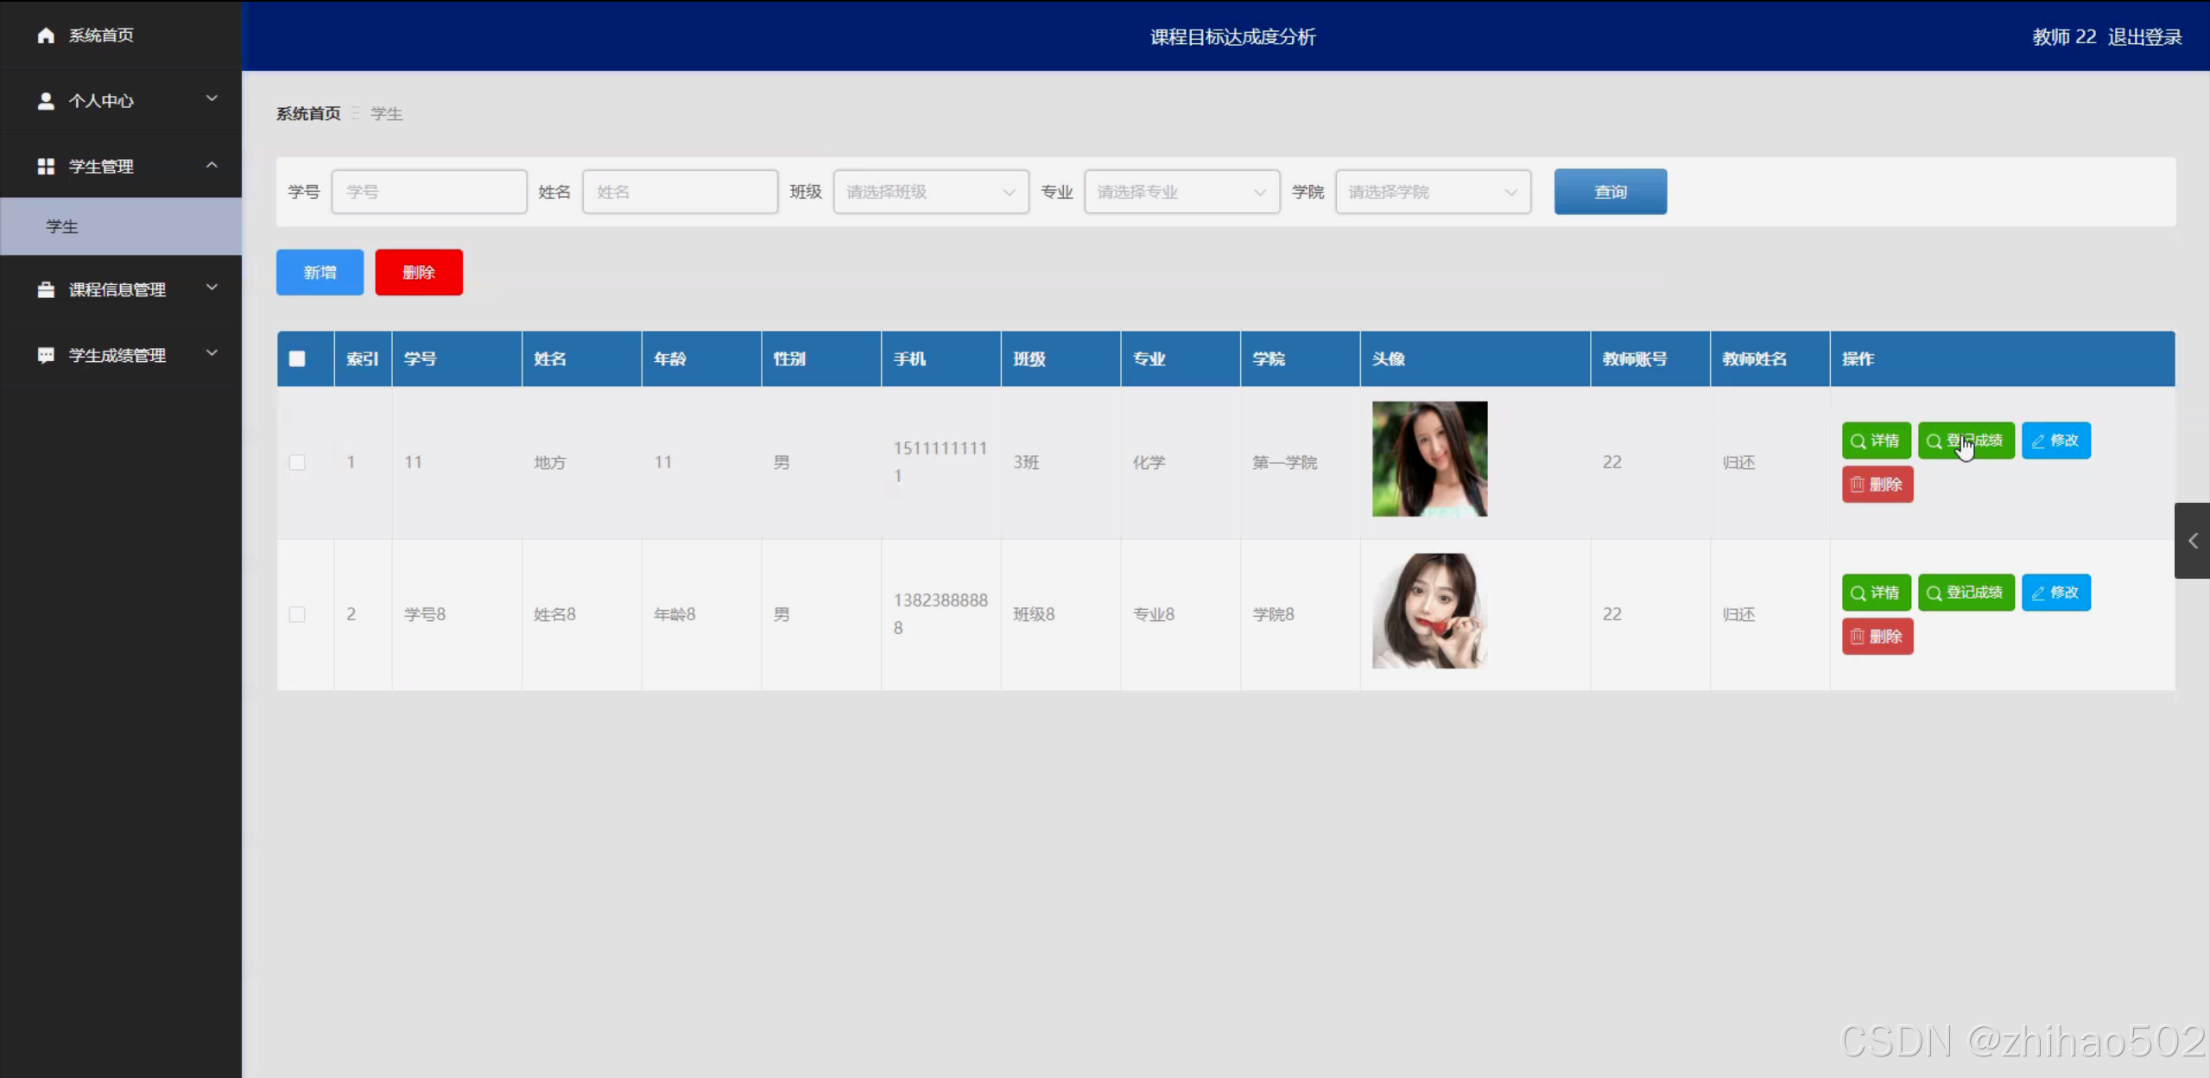Click 修改 edit button in second row
The height and width of the screenshot is (1078, 2210).
coord(2055,593)
